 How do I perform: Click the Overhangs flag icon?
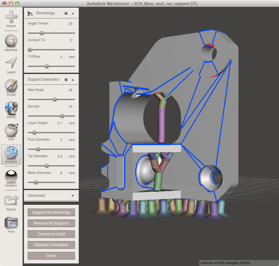[x=30, y=13]
